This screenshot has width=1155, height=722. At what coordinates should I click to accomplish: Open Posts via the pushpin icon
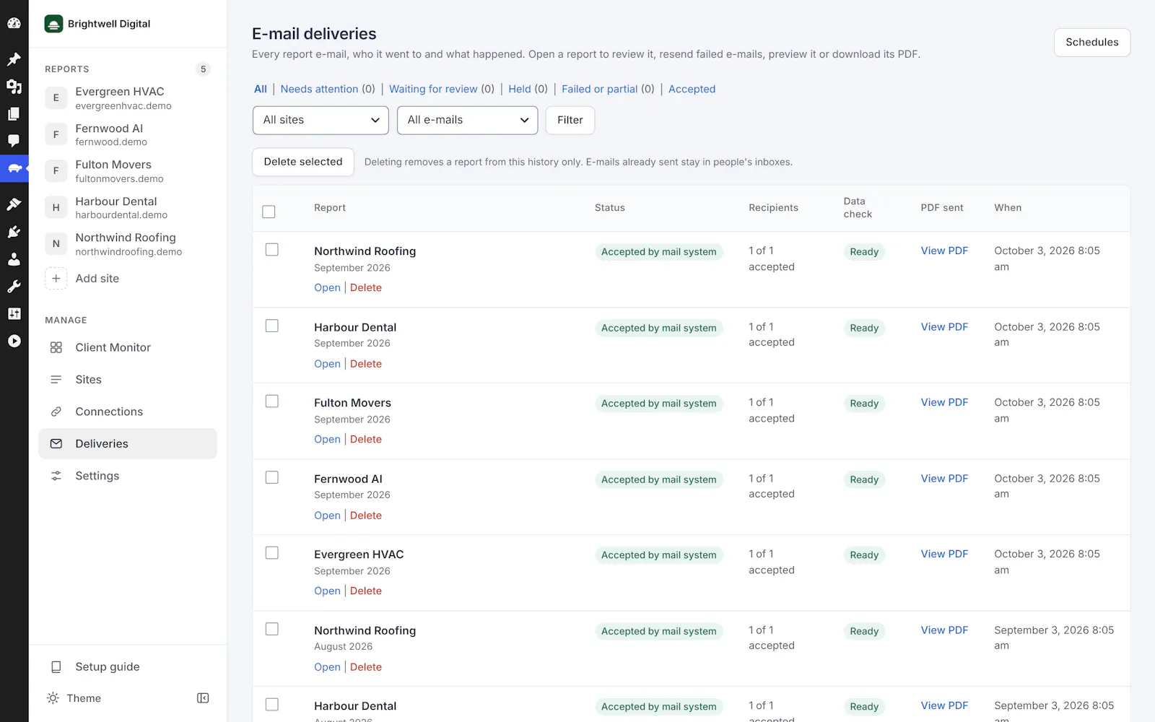14,59
